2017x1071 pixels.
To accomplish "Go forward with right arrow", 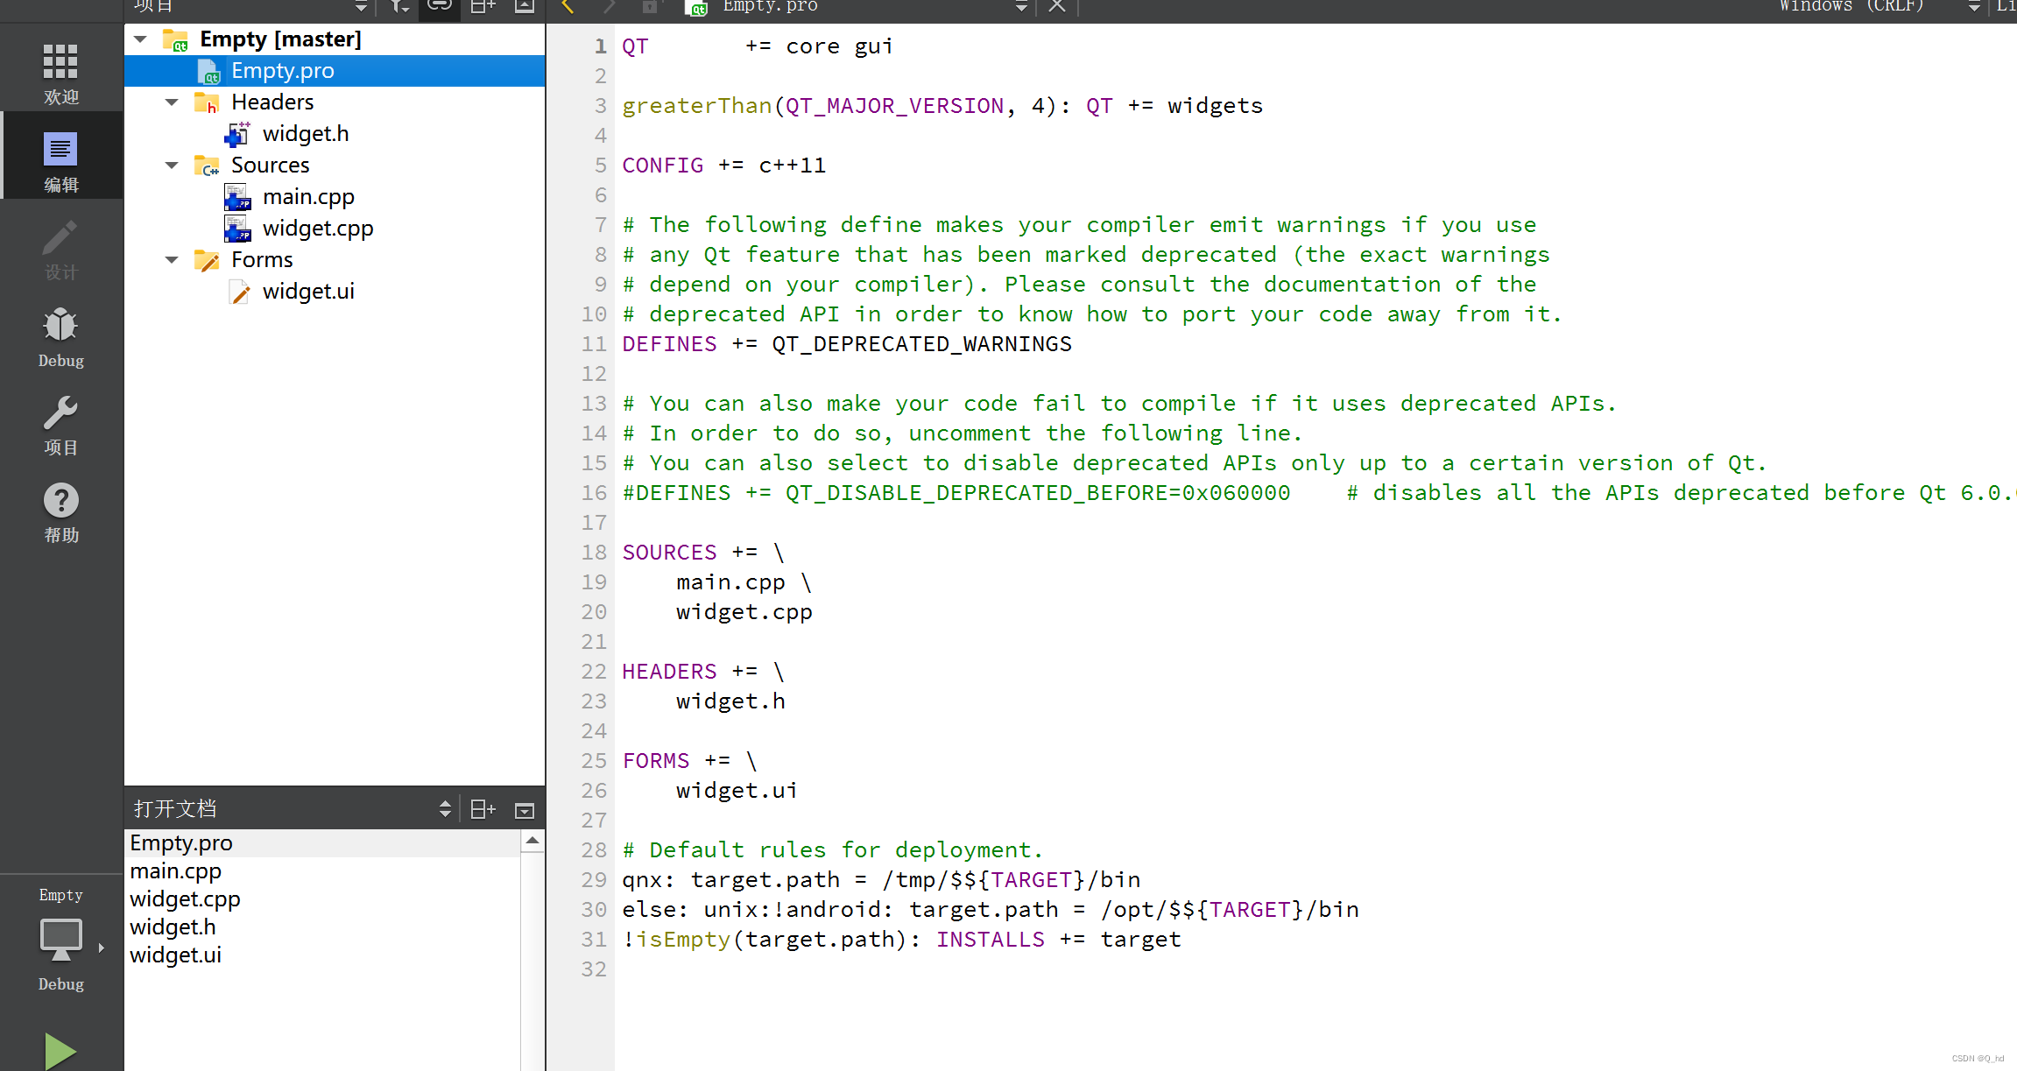I will (x=609, y=7).
